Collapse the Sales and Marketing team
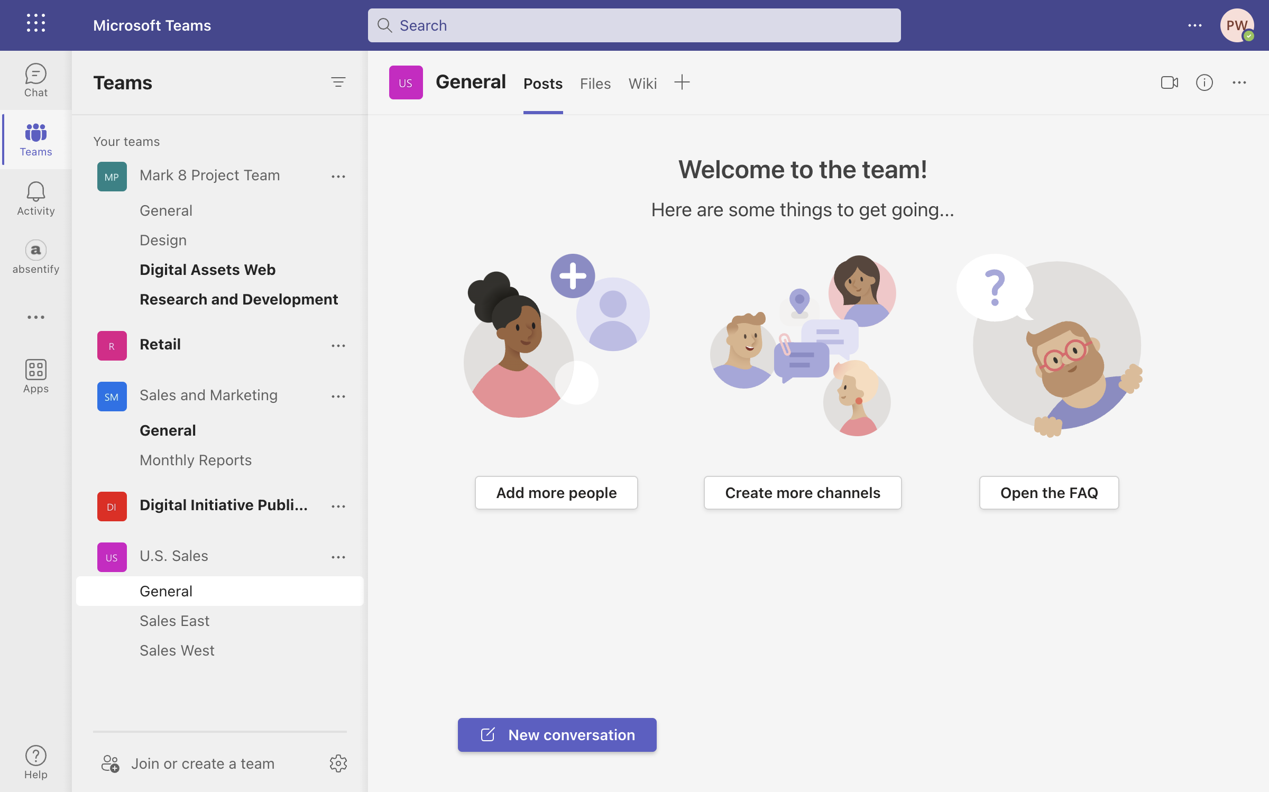Image resolution: width=1269 pixels, height=792 pixels. pyautogui.click(x=208, y=395)
